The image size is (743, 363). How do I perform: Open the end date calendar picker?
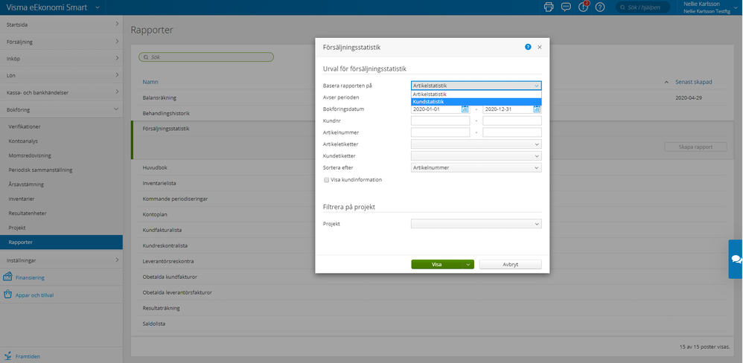click(537, 109)
